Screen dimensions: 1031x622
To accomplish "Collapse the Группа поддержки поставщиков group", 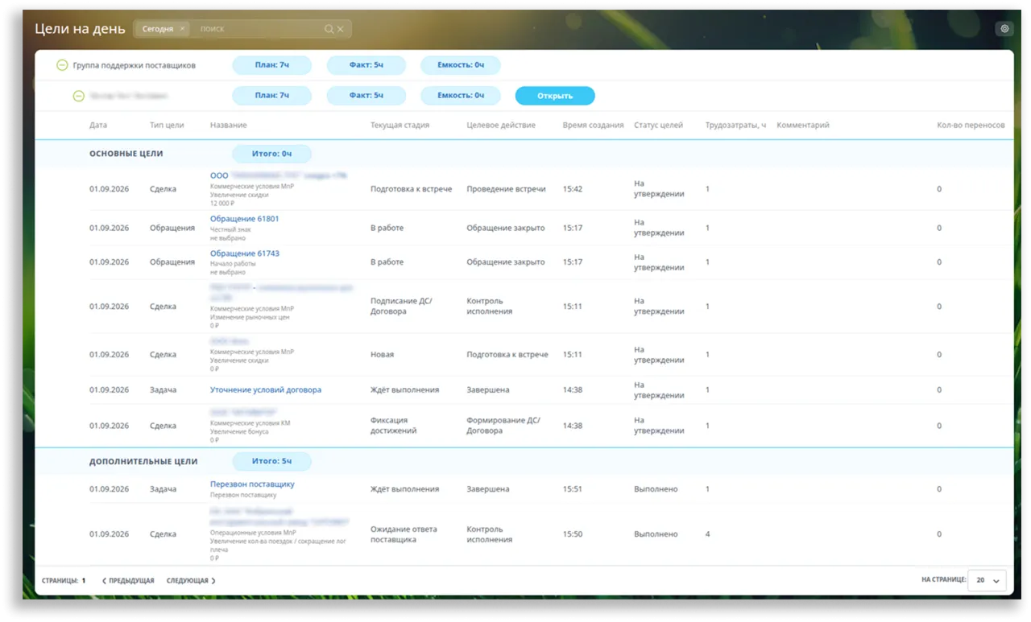I will (x=62, y=65).
